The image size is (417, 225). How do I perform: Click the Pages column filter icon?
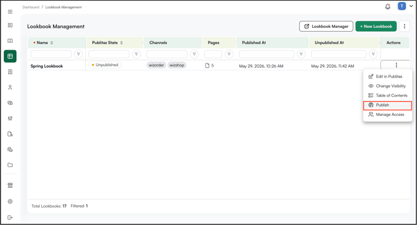tap(229, 54)
